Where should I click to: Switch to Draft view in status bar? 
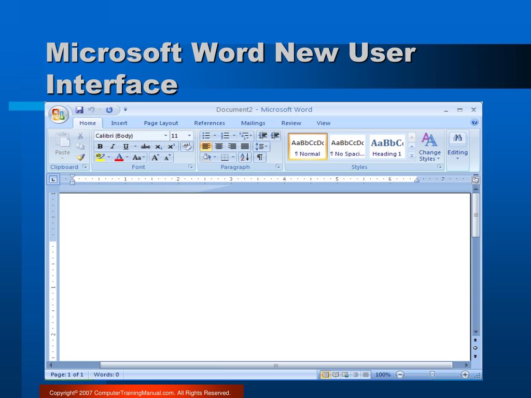click(366, 375)
